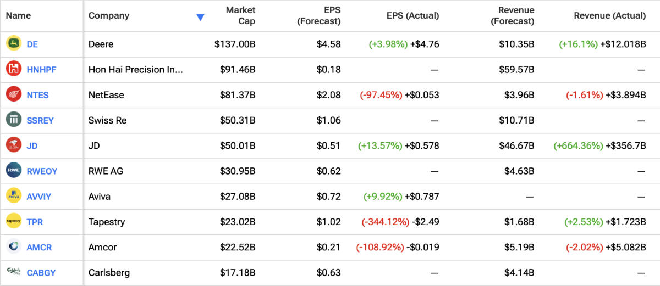Sort table by Market Cap column
660x286 pixels.
pos(240,16)
